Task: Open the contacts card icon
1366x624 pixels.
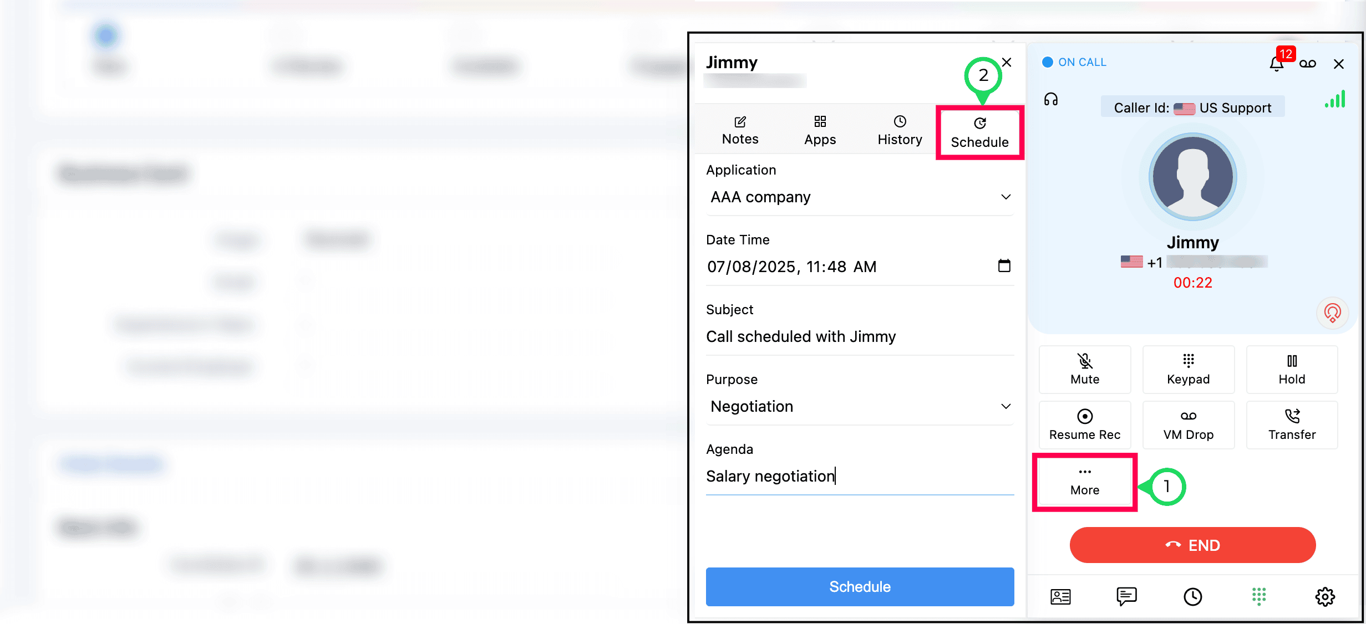Action: pyautogui.click(x=1060, y=596)
